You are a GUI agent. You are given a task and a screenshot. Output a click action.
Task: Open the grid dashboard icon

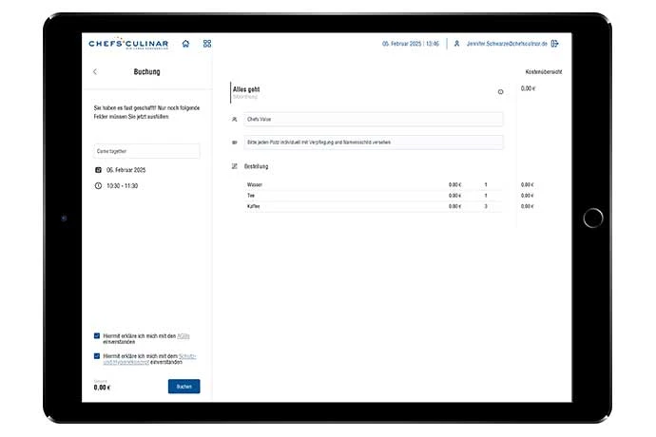pos(207,44)
